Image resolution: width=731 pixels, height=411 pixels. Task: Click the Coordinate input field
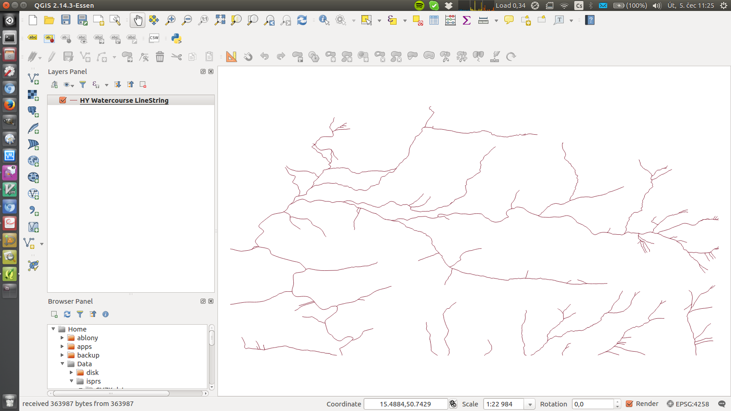(405, 404)
